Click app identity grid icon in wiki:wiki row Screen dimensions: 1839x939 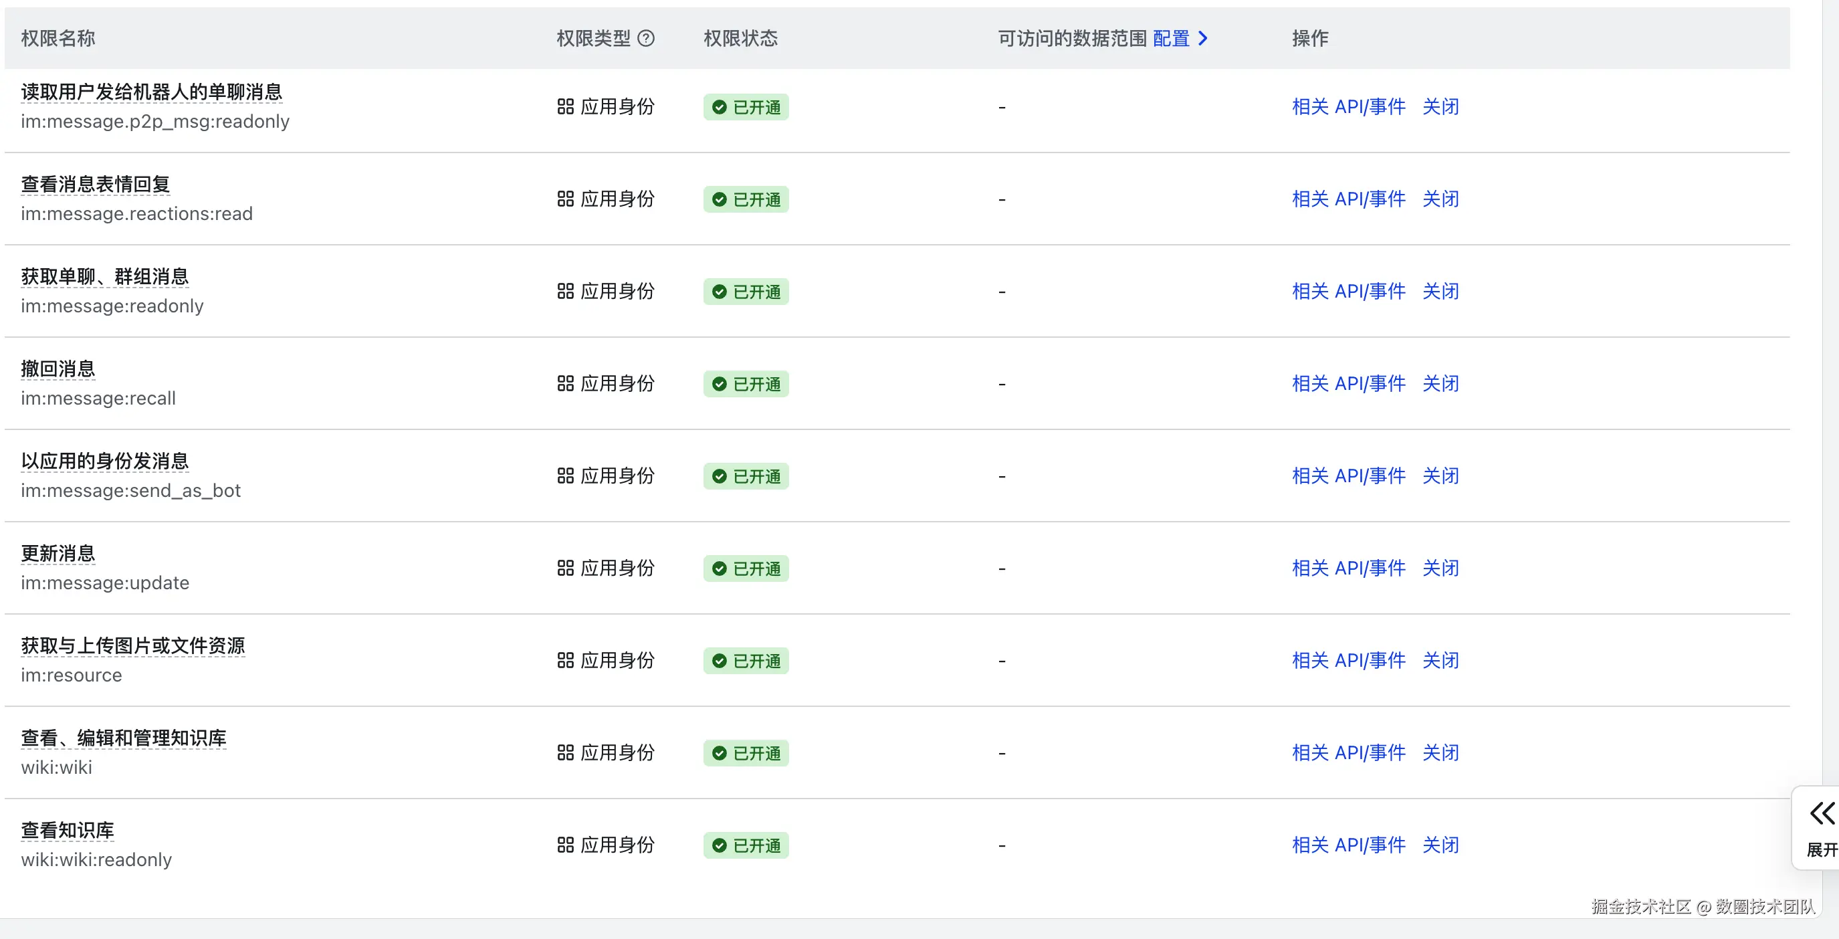[x=565, y=752]
